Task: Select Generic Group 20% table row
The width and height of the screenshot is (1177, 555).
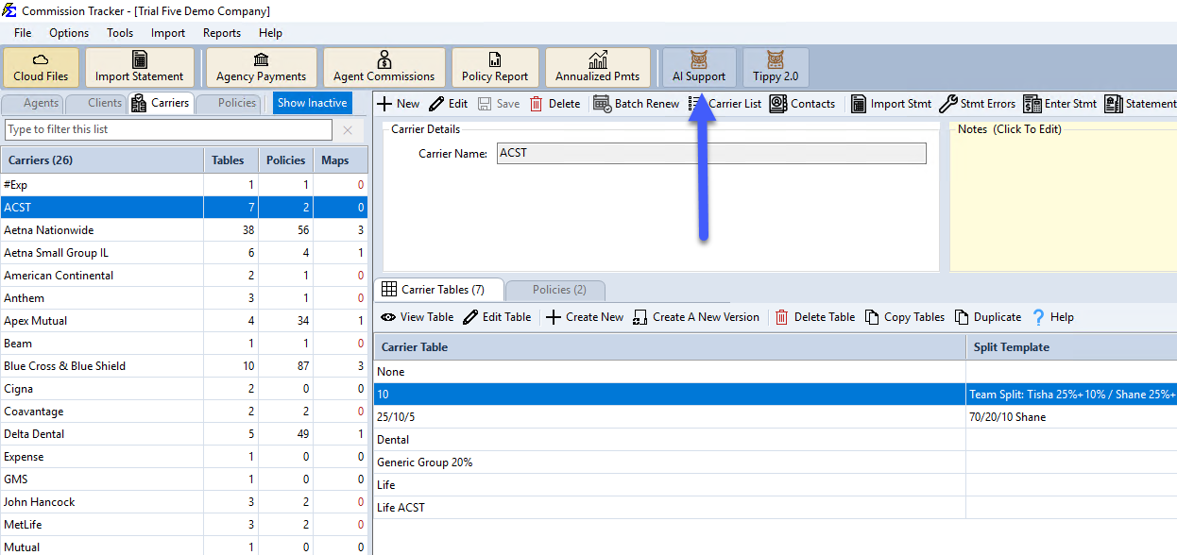Action: 776,462
